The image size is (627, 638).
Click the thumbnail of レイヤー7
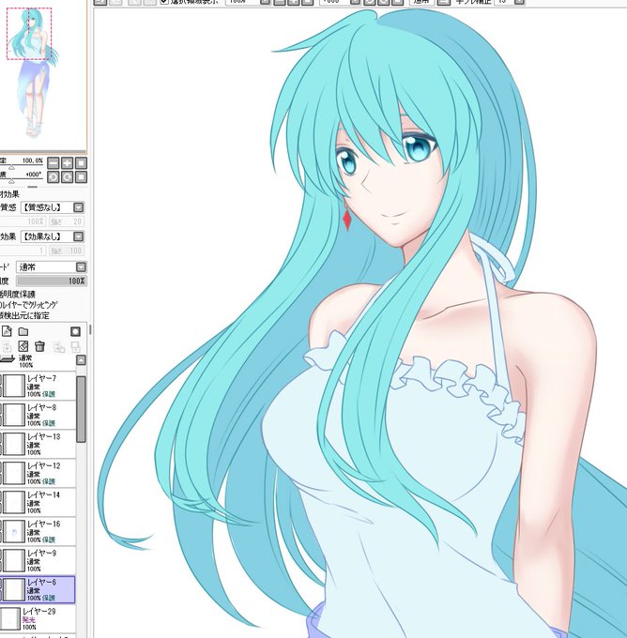(14, 386)
